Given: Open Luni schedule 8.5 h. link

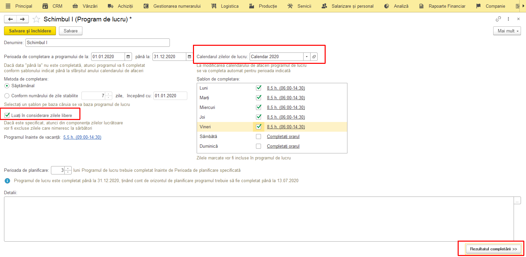Looking at the screenshot, I should (286, 88).
